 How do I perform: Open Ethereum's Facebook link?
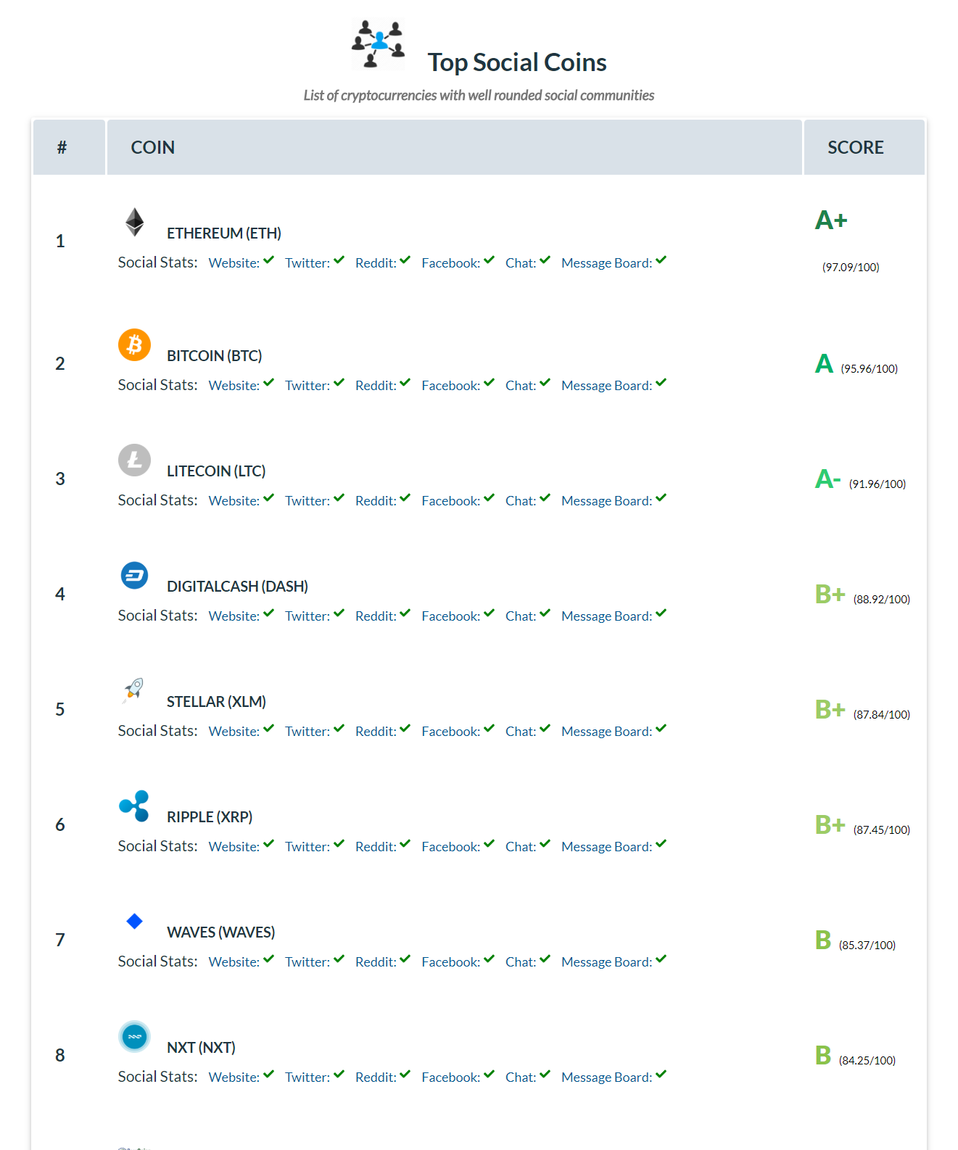451,263
